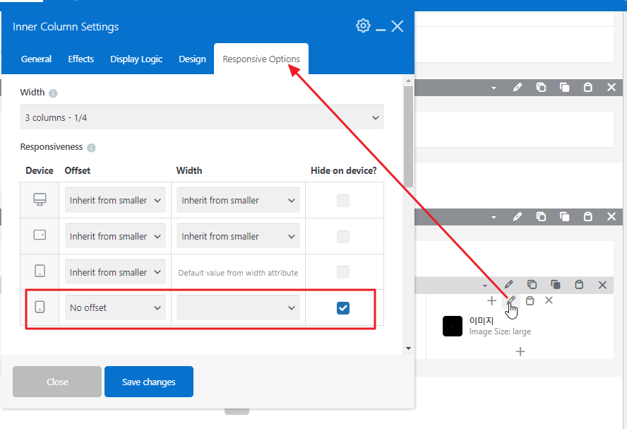
Task: Click the mobile device icon in the No offset row
Action: click(40, 307)
